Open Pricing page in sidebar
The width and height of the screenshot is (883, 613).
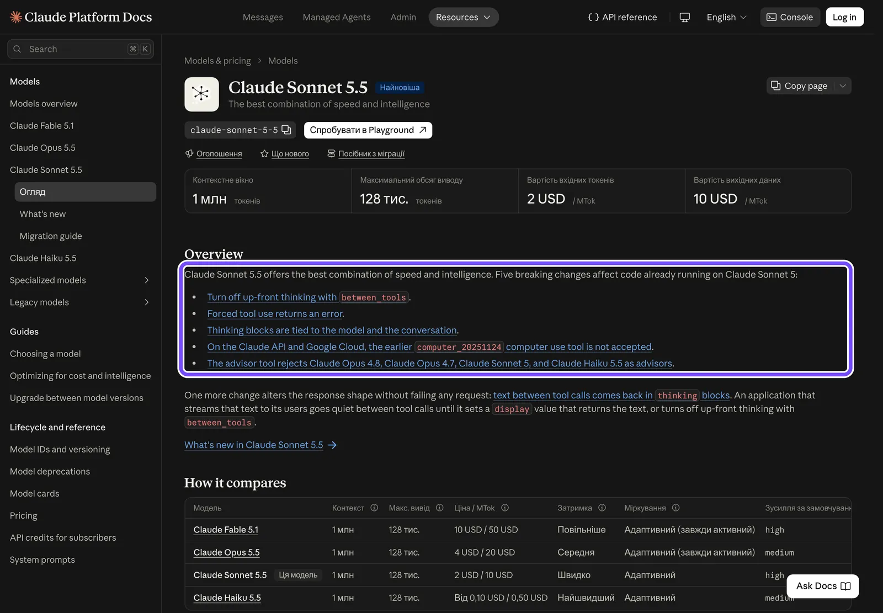pos(24,515)
